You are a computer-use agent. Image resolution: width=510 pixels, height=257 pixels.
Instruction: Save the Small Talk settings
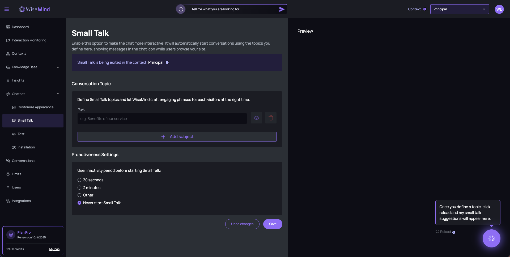[x=273, y=224]
